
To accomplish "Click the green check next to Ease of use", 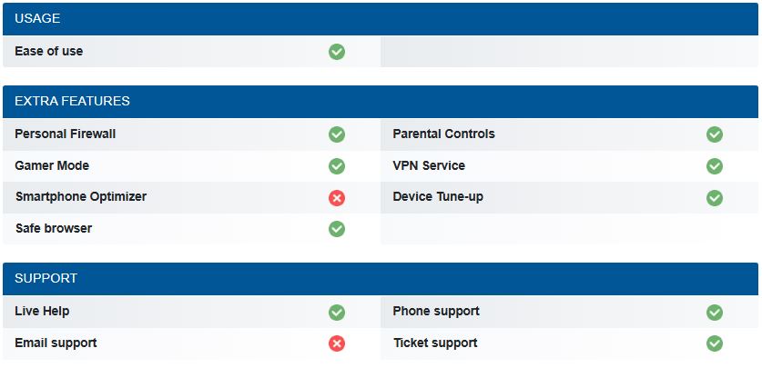I will [337, 52].
